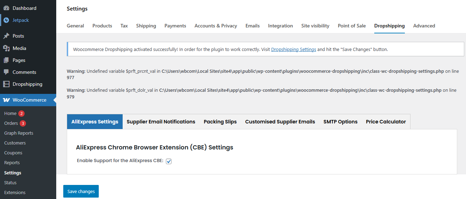This screenshot has height=199, width=466.
Task: Click the Dashboard gauge icon
Action: [6, 8]
